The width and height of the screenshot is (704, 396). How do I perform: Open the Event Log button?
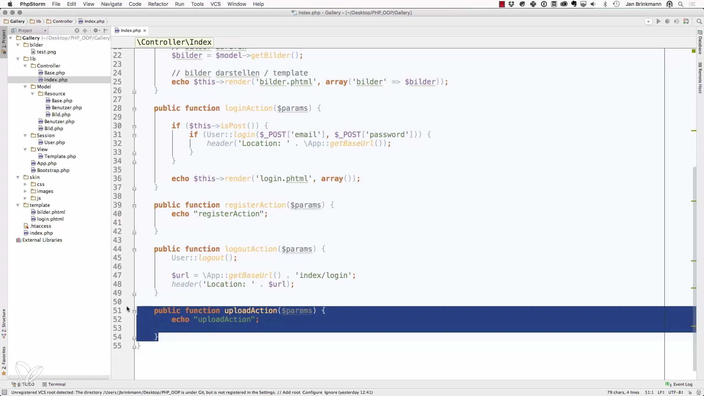(679, 384)
